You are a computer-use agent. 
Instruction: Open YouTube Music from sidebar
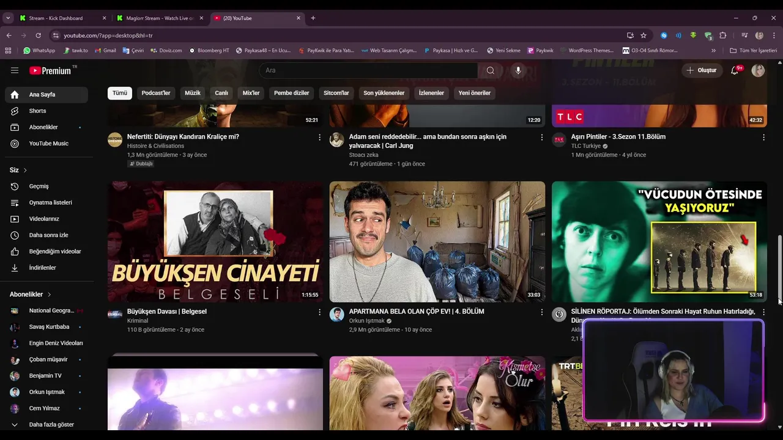[x=46, y=144]
